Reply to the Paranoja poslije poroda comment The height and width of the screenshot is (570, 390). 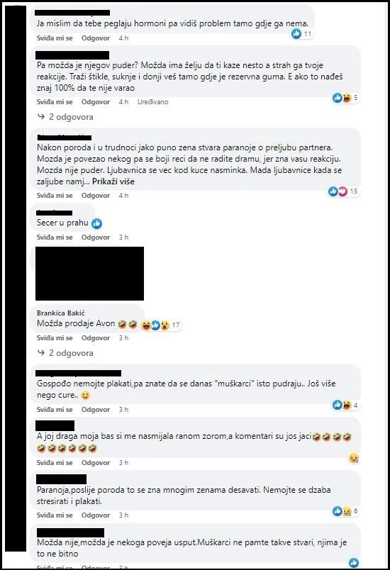96,515
